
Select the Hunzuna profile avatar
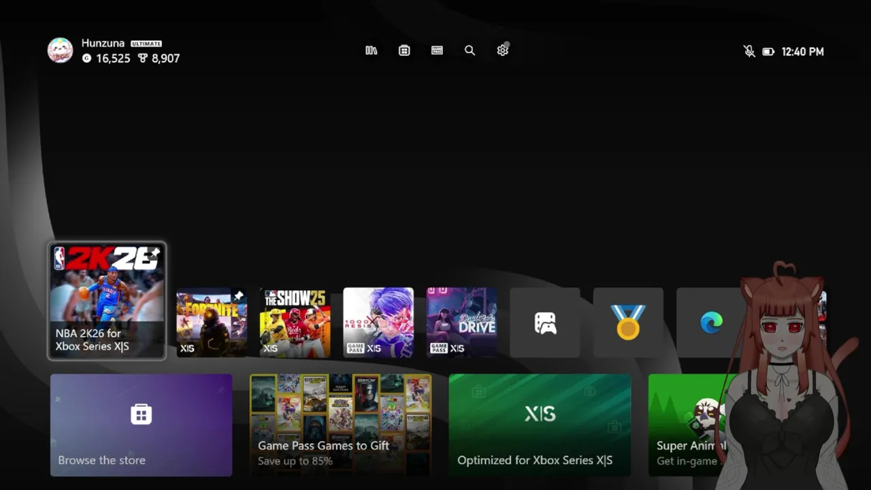point(60,50)
